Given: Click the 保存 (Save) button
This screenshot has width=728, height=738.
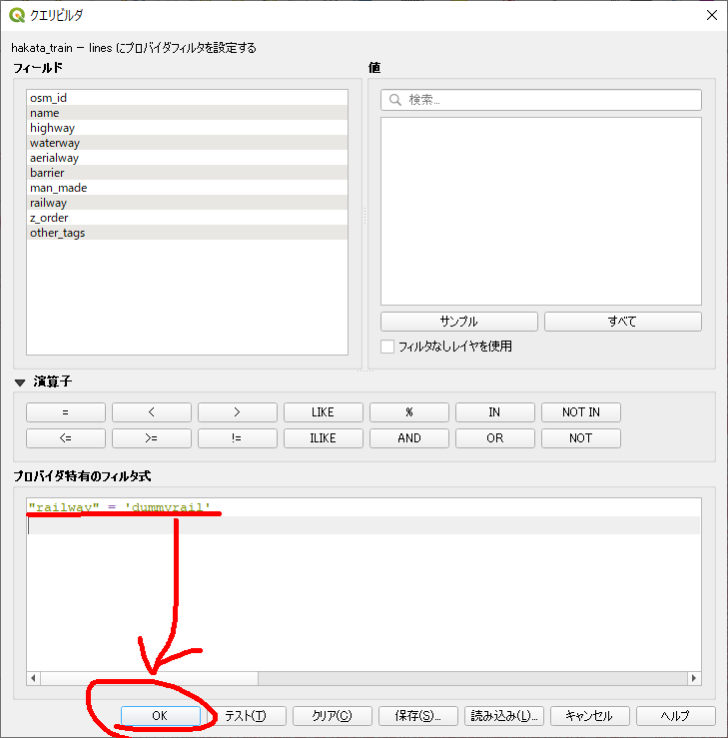Looking at the screenshot, I should point(418,716).
